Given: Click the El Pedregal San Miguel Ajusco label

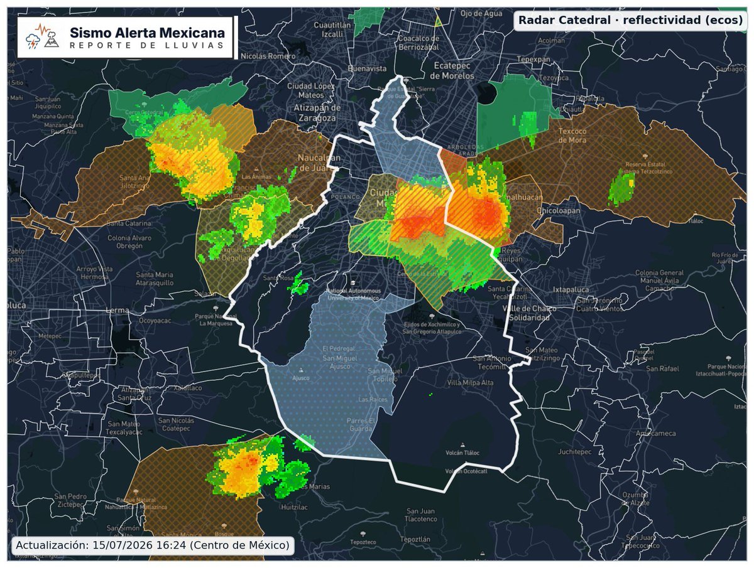Looking at the screenshot, I should point(341,357).
